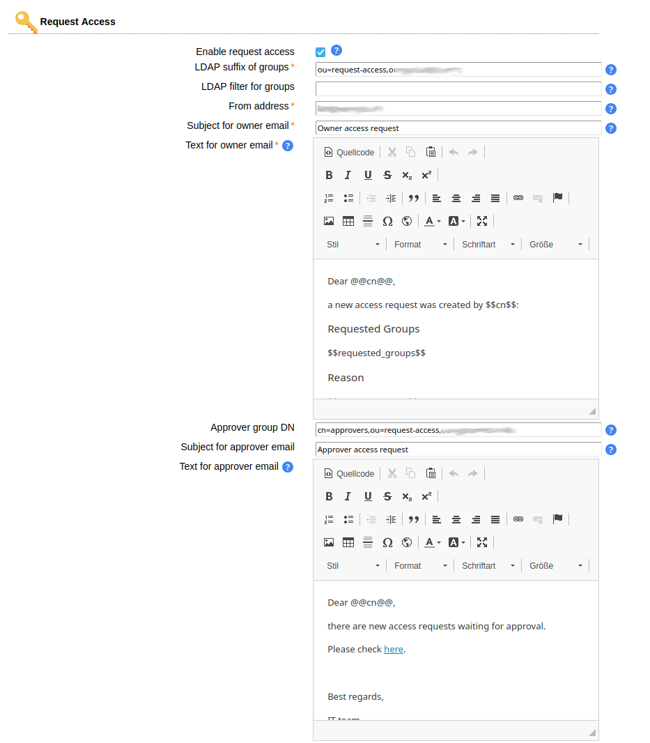This screenshot has height=743, width=650.
Task: Toggle italic in approver email editor
Action: (x=348, y=496)
